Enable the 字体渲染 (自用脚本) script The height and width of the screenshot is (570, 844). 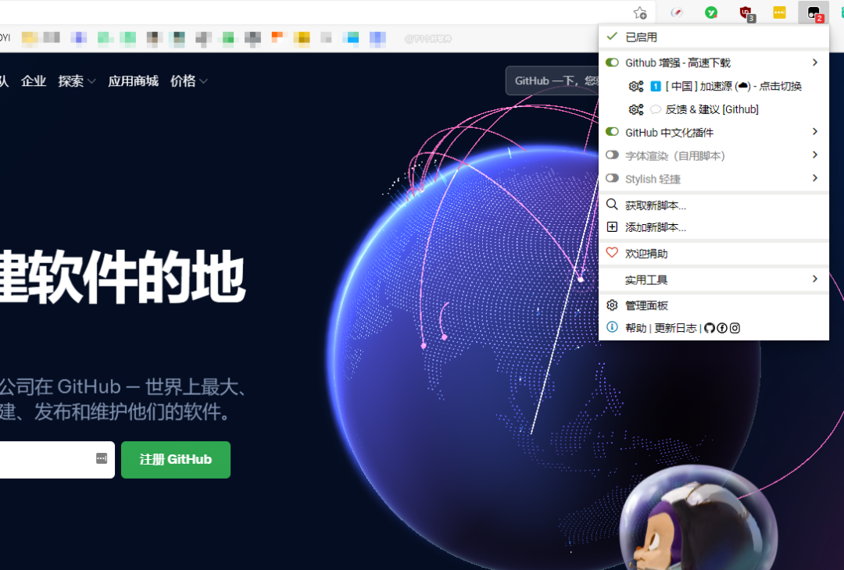(x=612, y=155)
